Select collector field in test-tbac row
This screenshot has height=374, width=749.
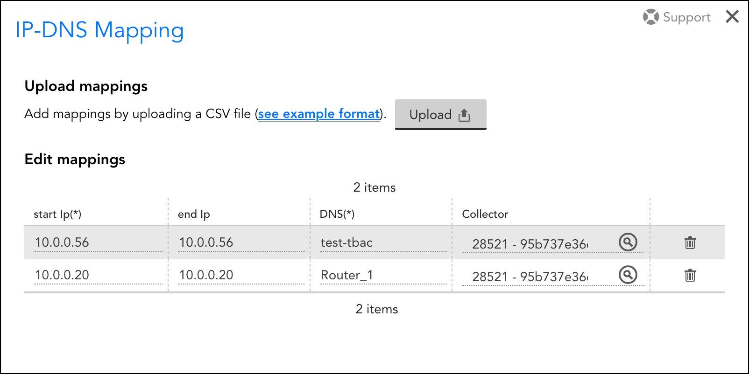click(537, 244)
